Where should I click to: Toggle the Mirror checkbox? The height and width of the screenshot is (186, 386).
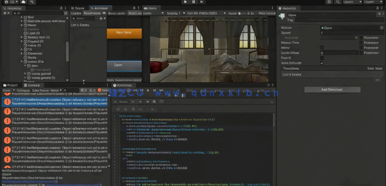tap(322, 48)
